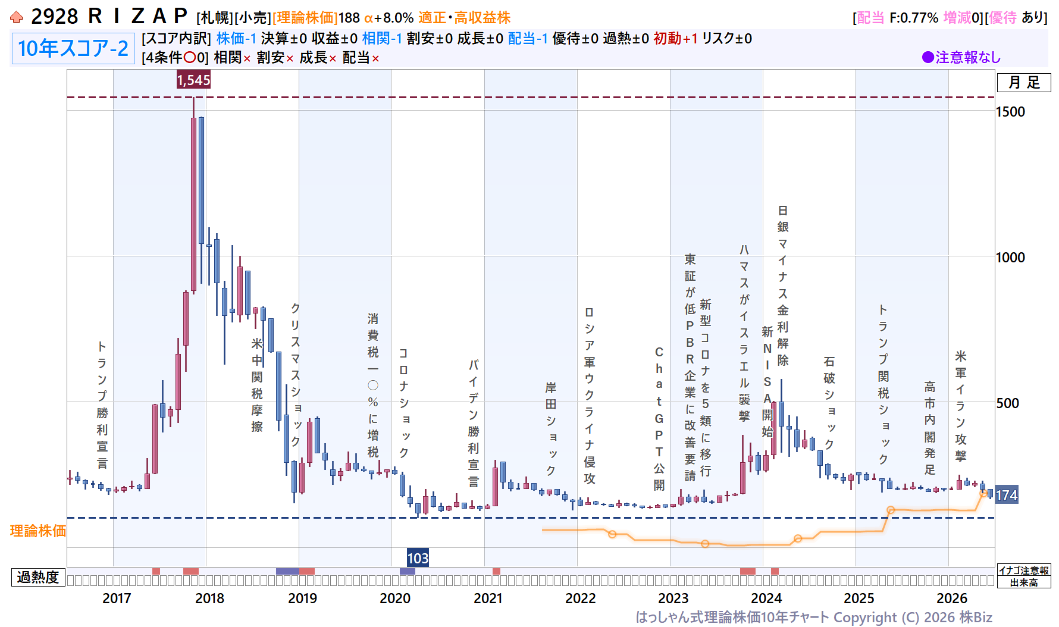The height and width of the screenshot is (627, 1059).
Task: Click the イナゴ注意報 label
Action: pyautogui.click(x=1024, y=570)
